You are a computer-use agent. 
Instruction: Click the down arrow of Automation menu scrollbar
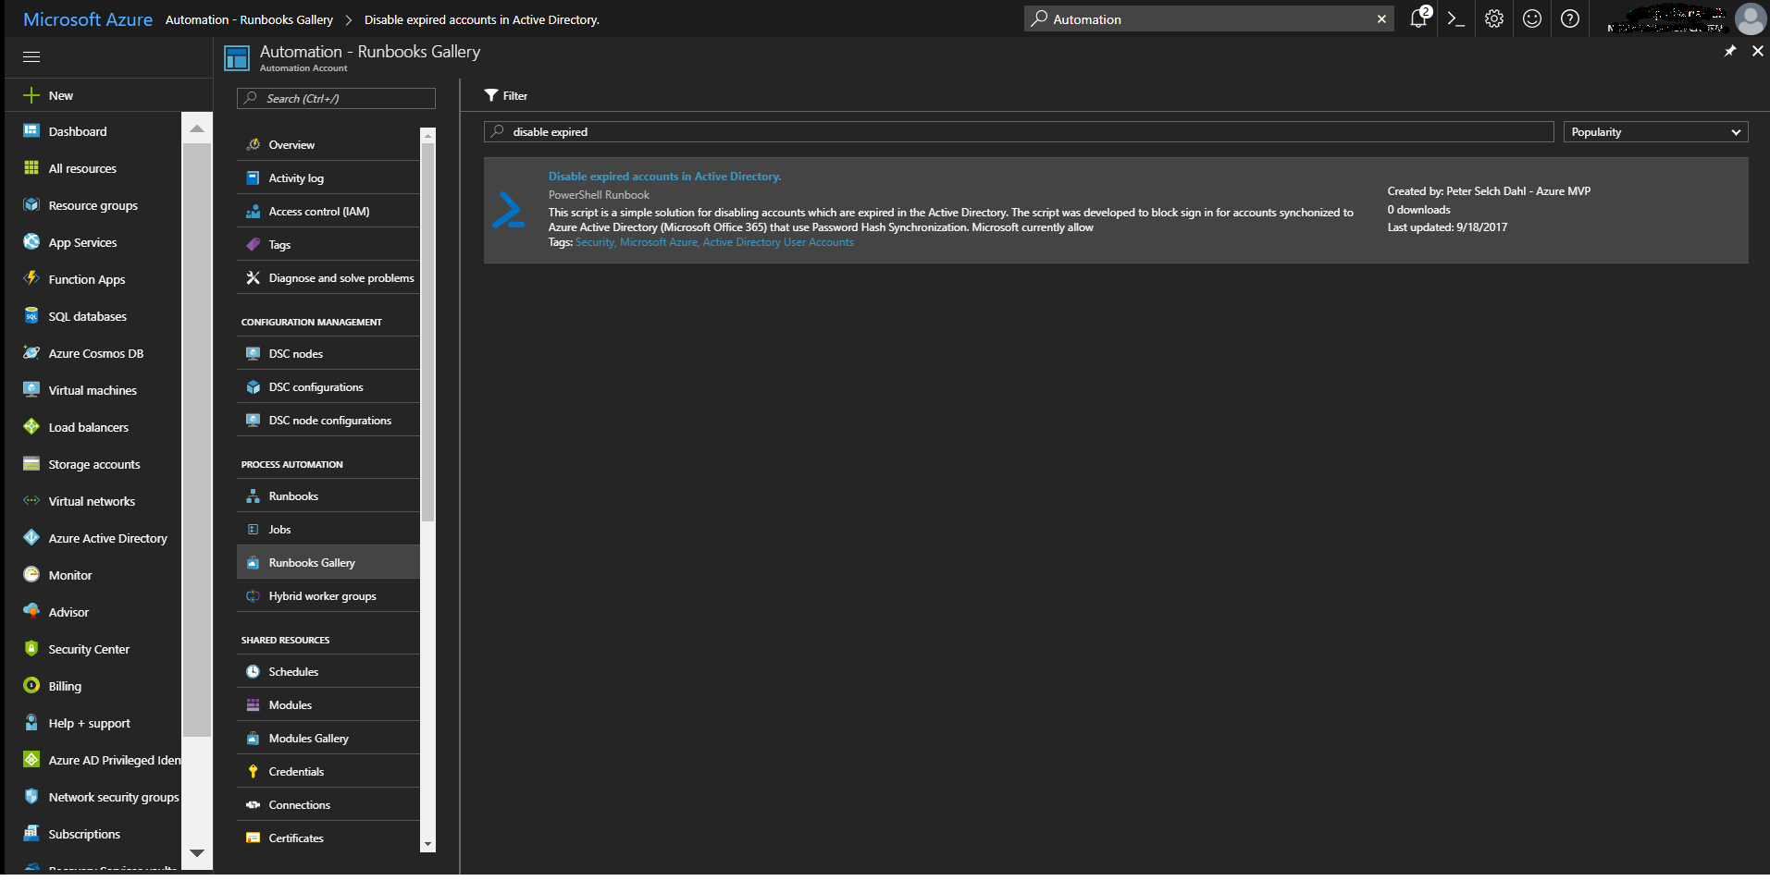(427, 844)
